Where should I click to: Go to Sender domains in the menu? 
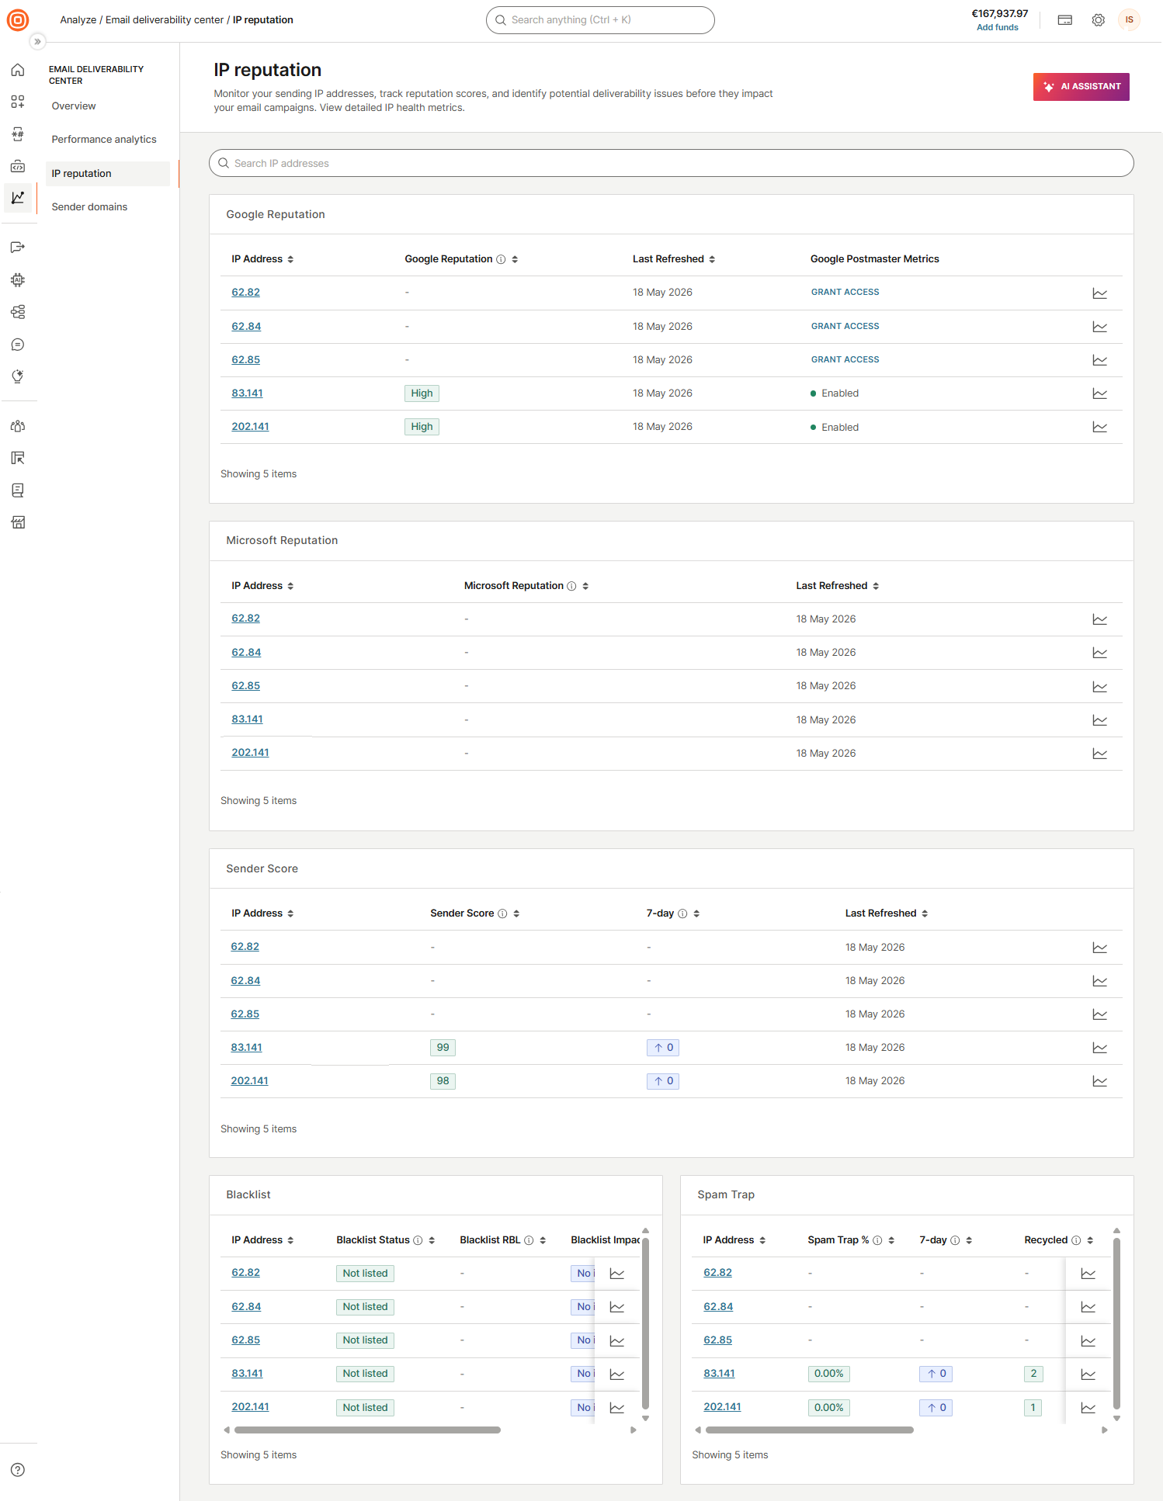pyautogui.click(x=89, y=207)
